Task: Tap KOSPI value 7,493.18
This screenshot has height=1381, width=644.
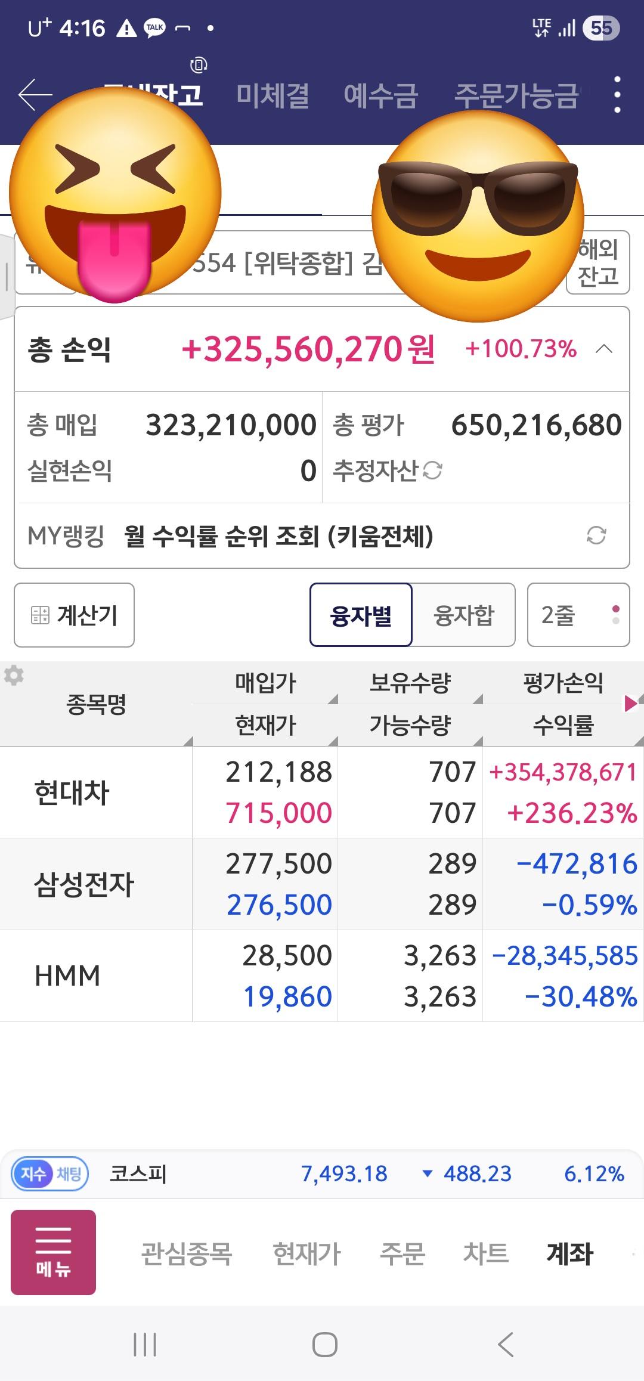Action: point(344,1174)
